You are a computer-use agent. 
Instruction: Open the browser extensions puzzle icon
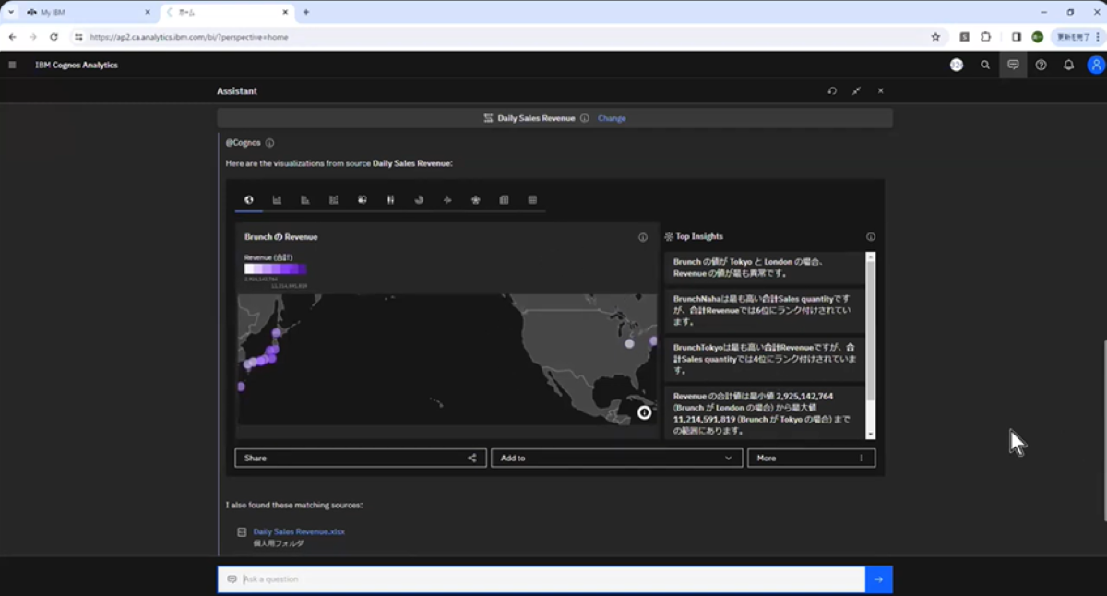[x=986, y=37]
